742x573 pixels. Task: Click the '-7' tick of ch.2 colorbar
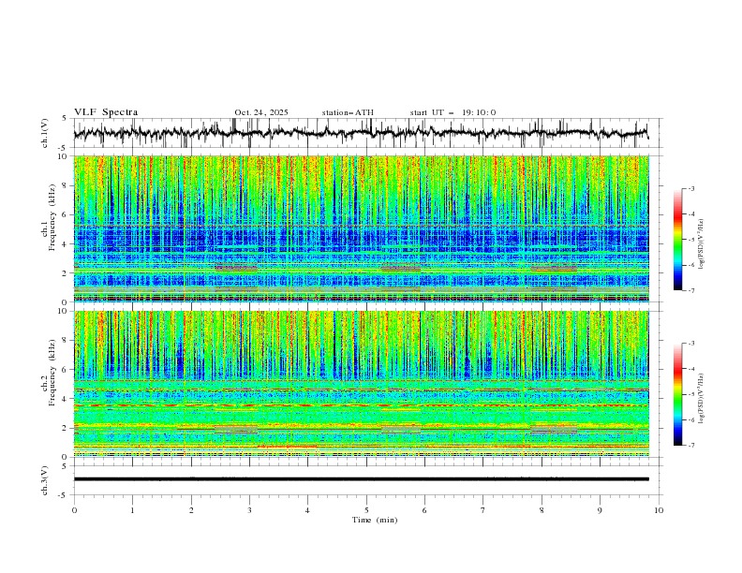[x=690, y=446]
